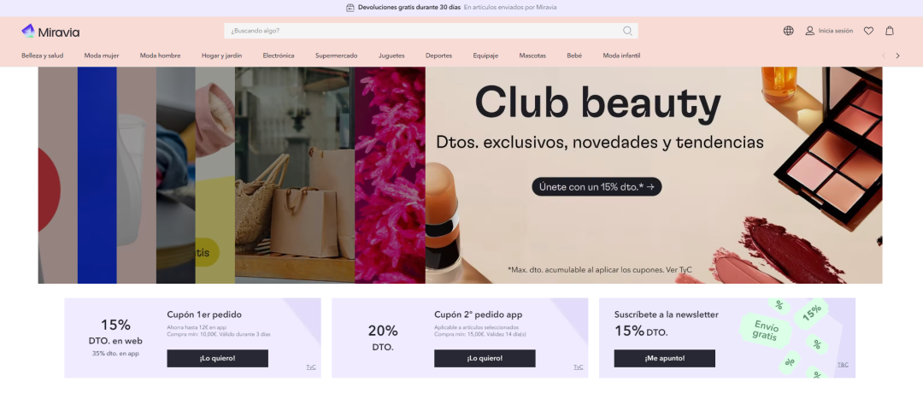Click the ¡Me apunto! newsletter button
The image size is (923, 399).
(665, 358)
